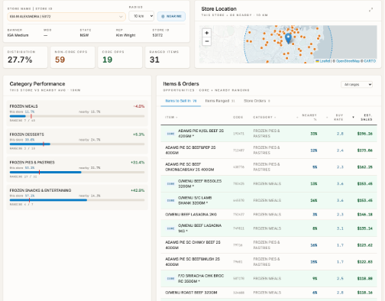Viewport: 385px width, 301px height.
Task: Sort the table by Est. Sales column
Action: click(x=363, y=117)
